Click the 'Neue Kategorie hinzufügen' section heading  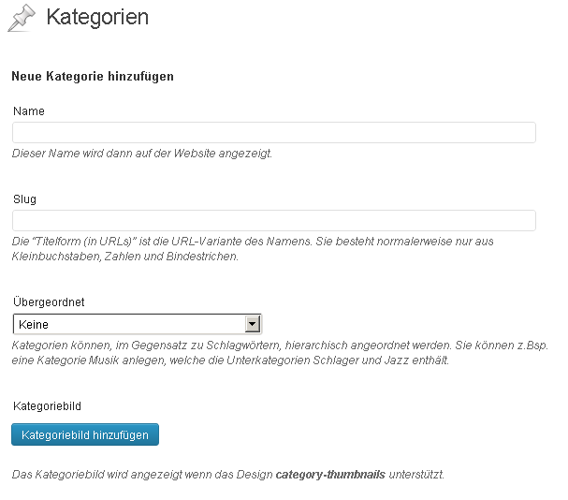(x=93, y=77)
